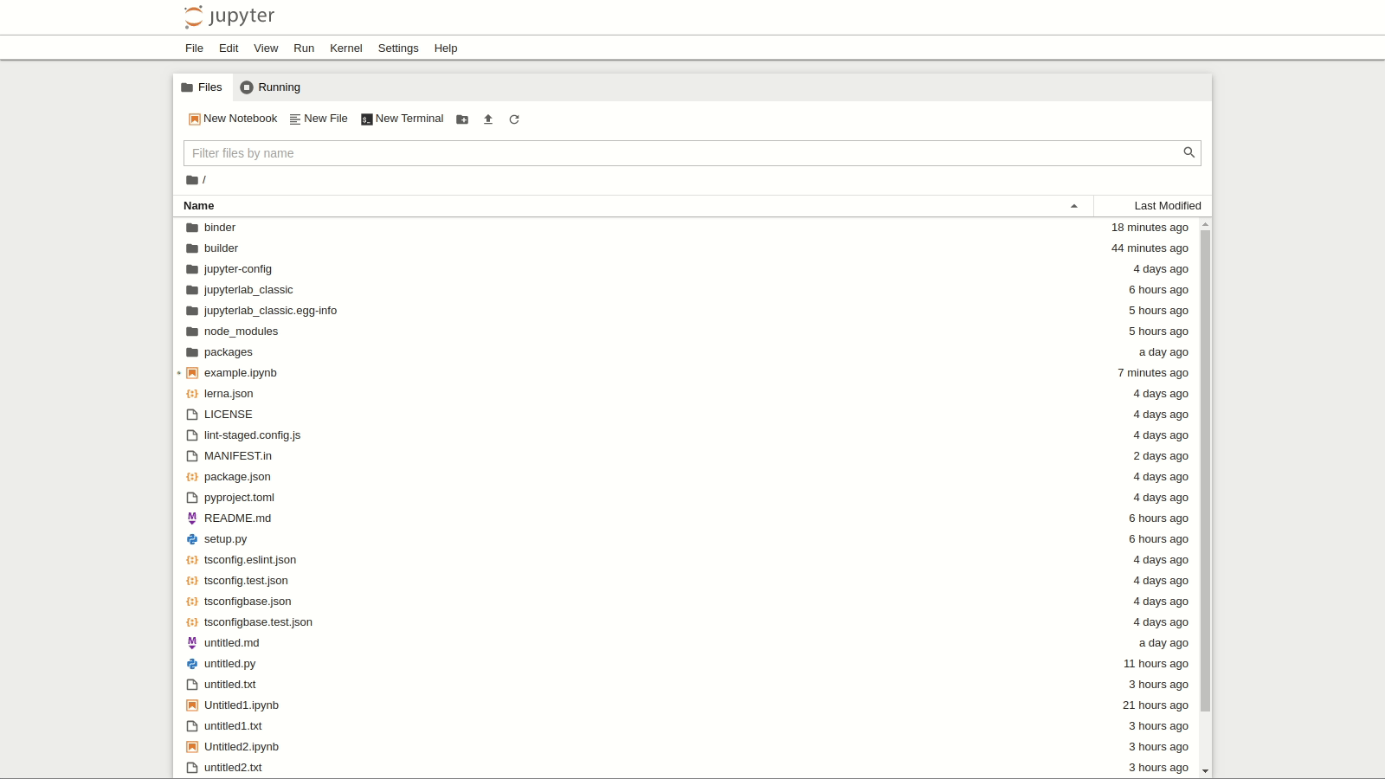This screenshot has width=1385, height=779.
Task: Click the New Folder icon
Action: coord(462,119)
